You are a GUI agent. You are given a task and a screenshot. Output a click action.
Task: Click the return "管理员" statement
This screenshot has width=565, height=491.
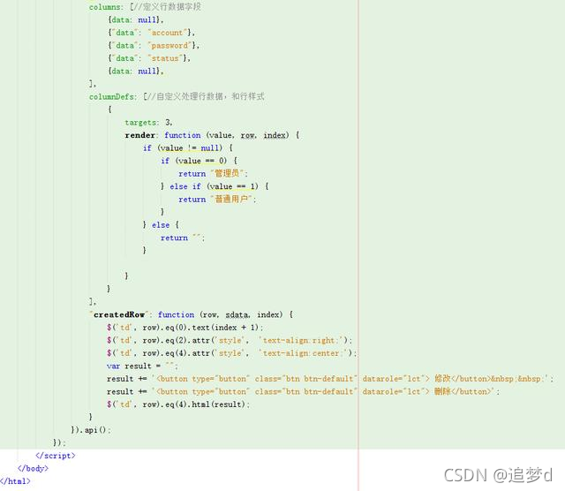(x=213, y=174)
